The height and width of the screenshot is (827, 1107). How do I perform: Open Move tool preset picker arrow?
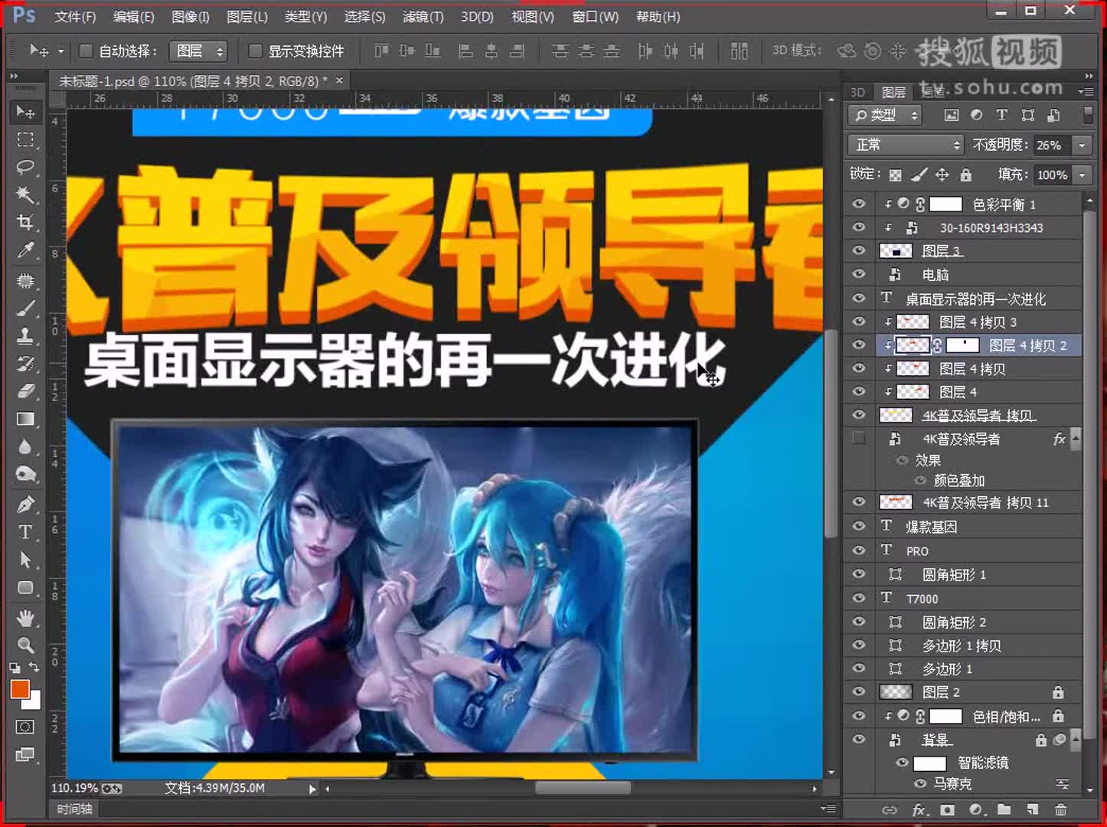pos(60,51)
